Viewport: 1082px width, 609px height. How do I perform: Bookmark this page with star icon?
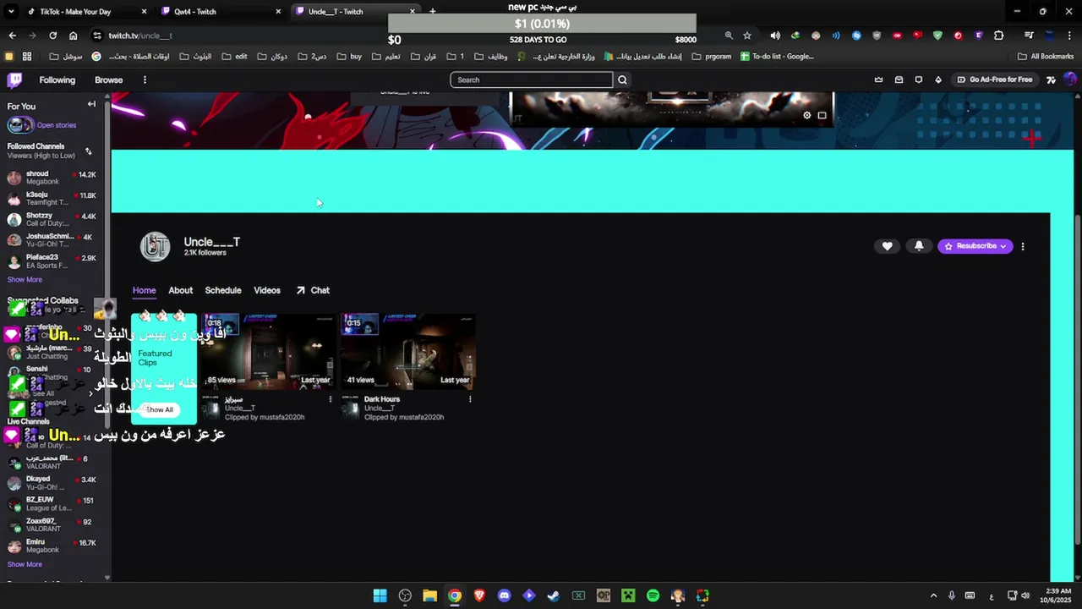(747, 36)
